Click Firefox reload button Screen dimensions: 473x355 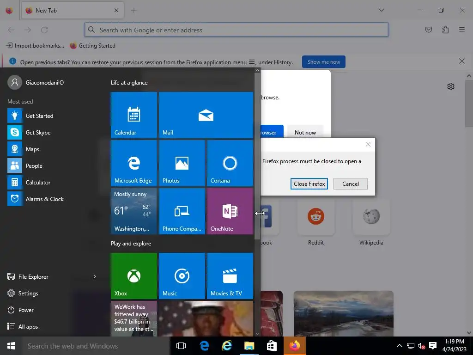click(x=44, y=30)
